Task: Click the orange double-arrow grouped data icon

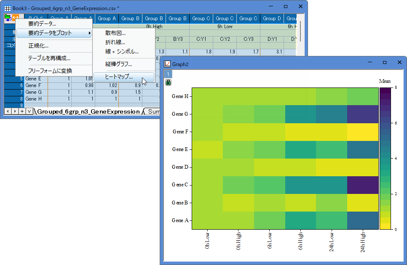Action: coord(16,17)
